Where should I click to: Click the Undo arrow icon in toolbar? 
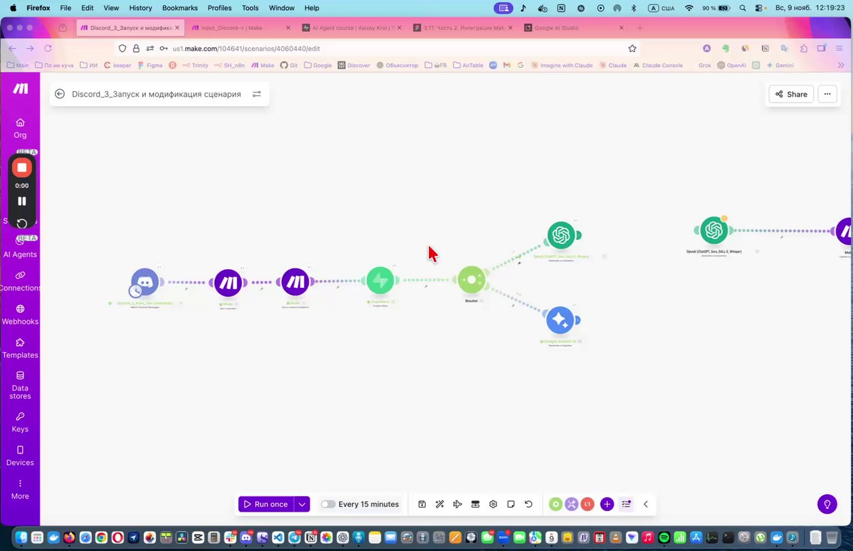pyautogui.click(x=528, y=504)
